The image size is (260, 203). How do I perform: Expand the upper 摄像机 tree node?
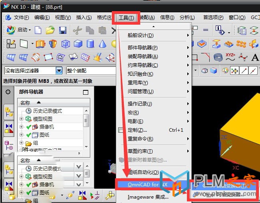[21, 127]
